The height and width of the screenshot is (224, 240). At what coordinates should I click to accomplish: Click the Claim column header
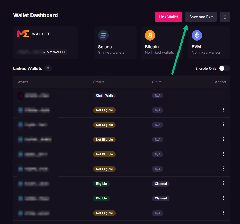(x=157, y=82)
